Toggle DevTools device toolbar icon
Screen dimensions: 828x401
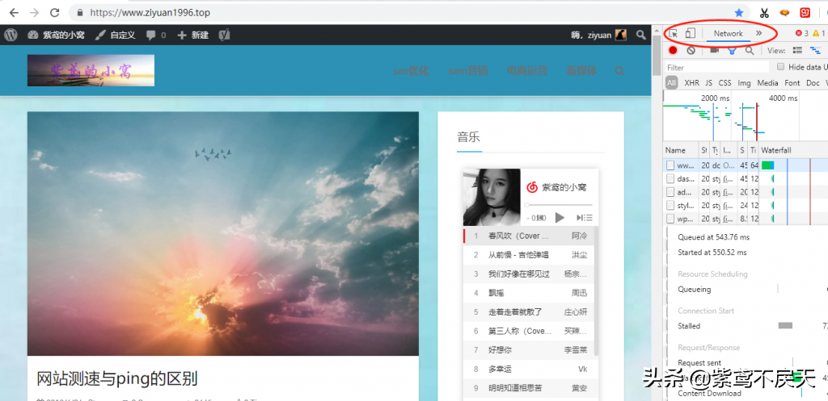click(691, 33)
